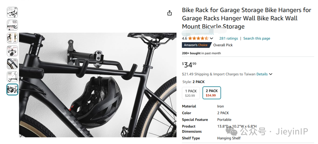Select the fourth product thumbnail
318x144 pixels.
[12, 51]
